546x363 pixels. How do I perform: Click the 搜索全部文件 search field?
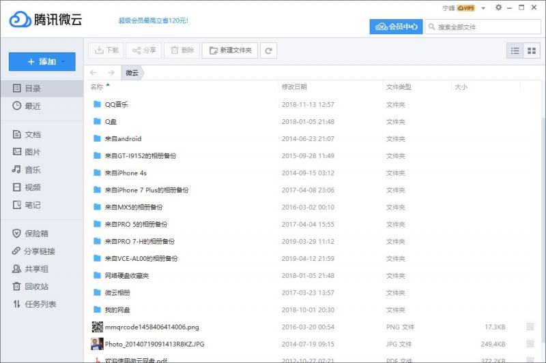[x=483, y=27]
